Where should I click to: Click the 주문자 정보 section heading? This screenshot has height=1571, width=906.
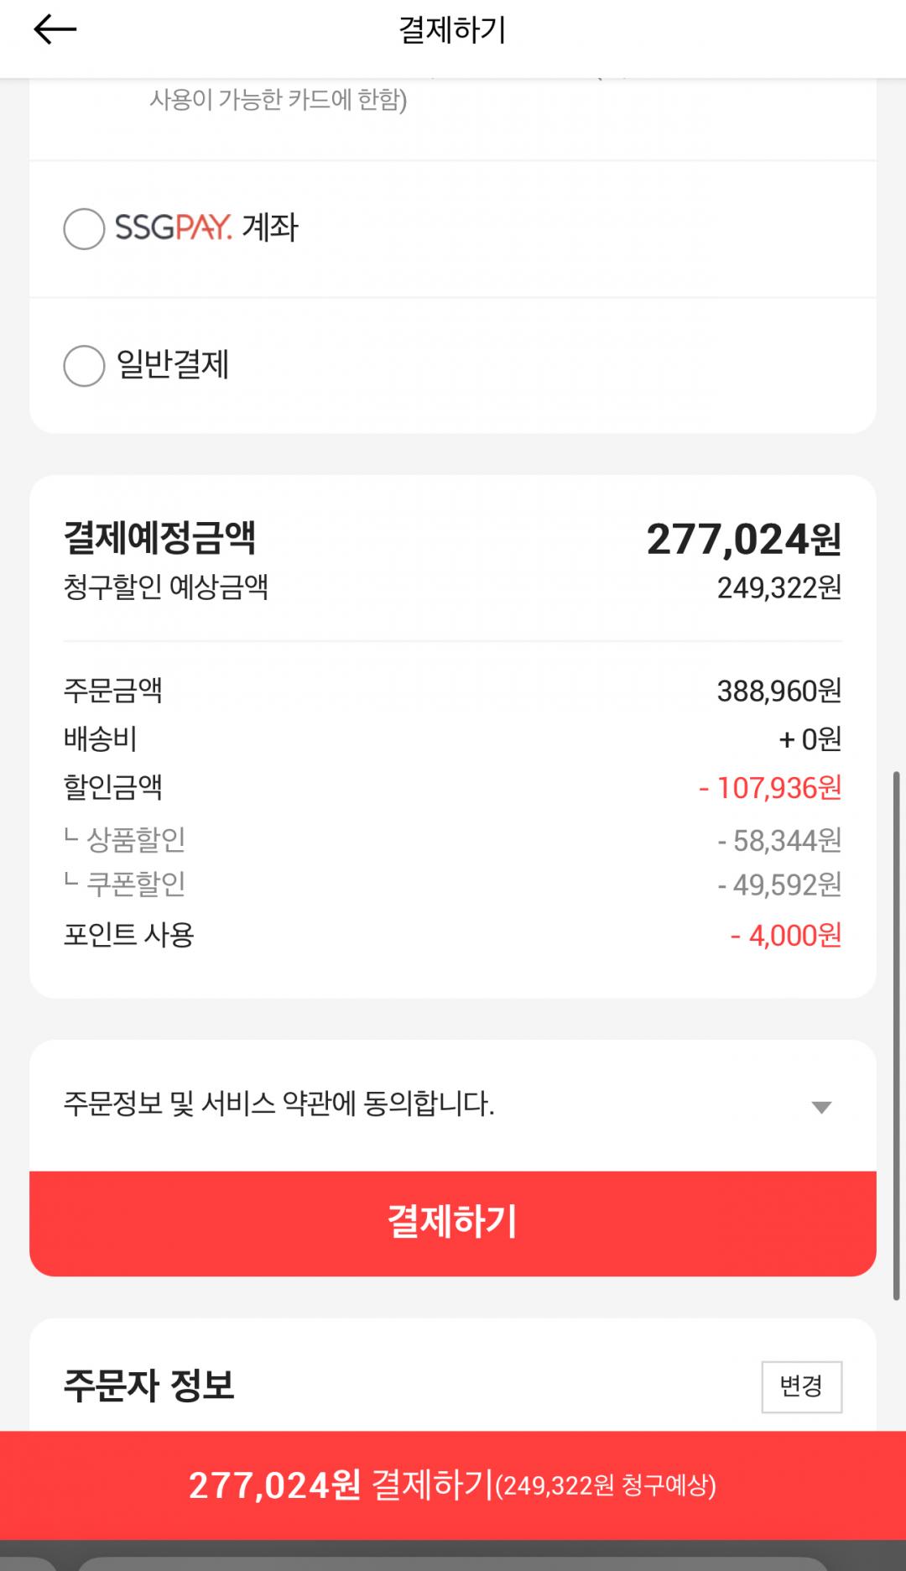pos(149,1386)
